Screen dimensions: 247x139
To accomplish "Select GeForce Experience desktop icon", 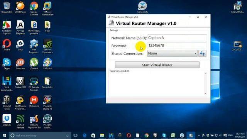I will pos(47,46).
